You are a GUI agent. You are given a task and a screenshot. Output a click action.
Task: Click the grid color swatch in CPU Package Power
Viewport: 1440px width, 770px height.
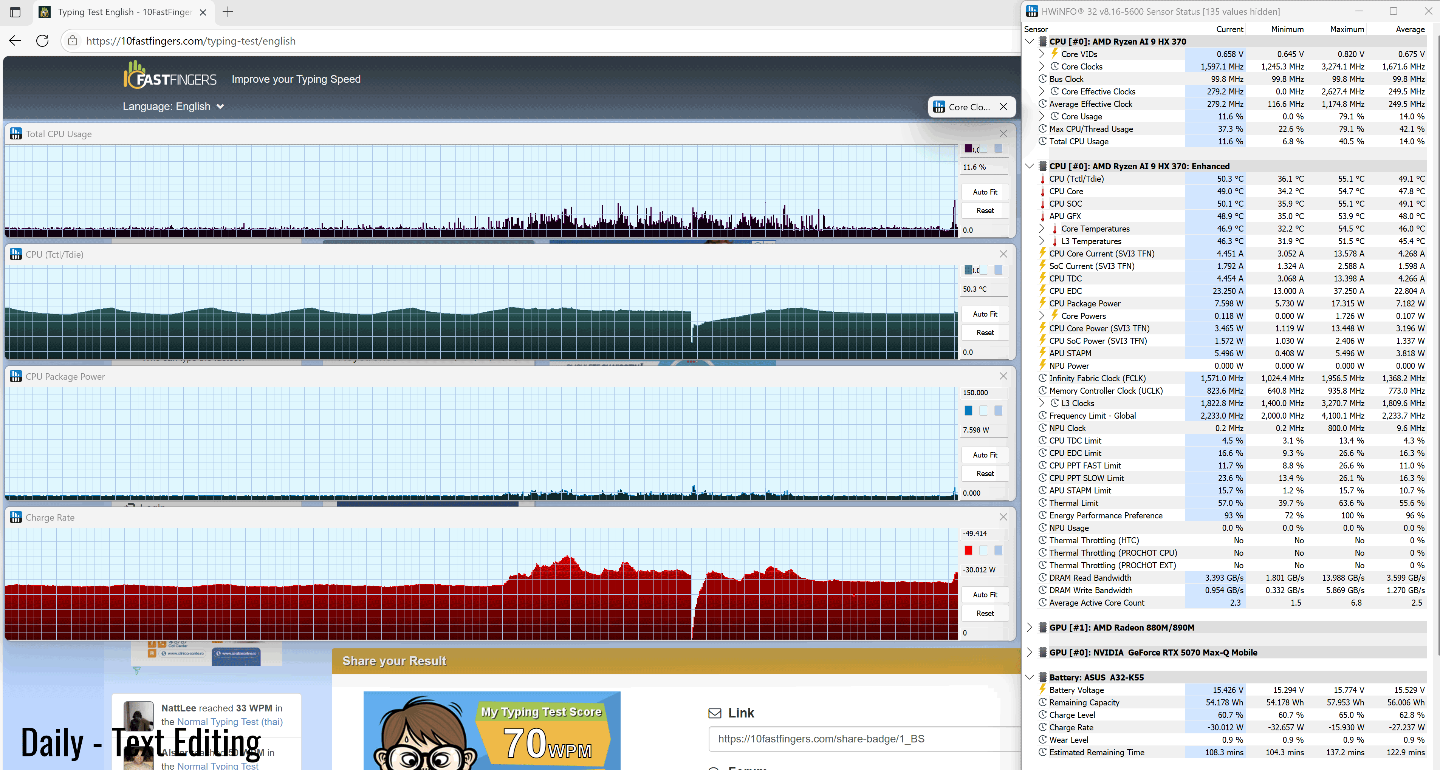tap(999, 411)
